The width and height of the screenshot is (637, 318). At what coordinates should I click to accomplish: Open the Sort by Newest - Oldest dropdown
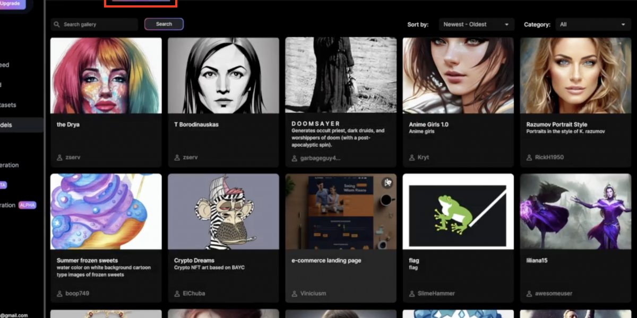(x=476, y=24)
